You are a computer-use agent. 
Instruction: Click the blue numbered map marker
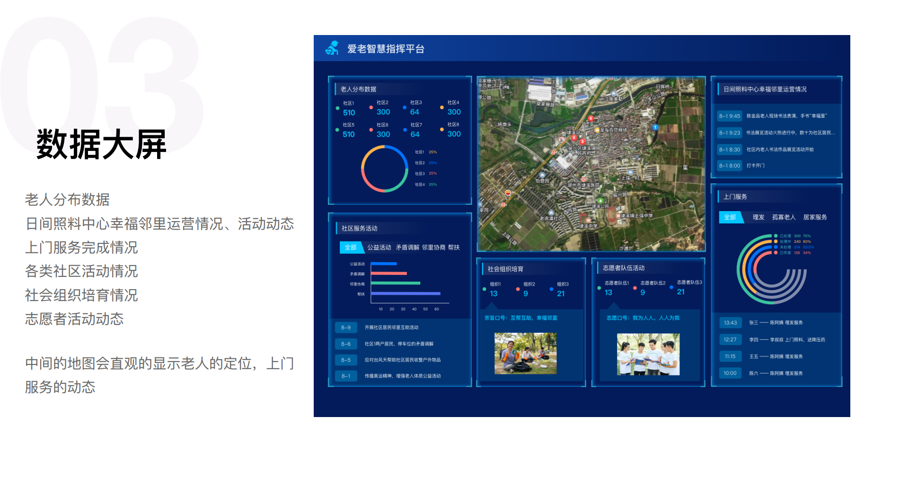point(655,127)
